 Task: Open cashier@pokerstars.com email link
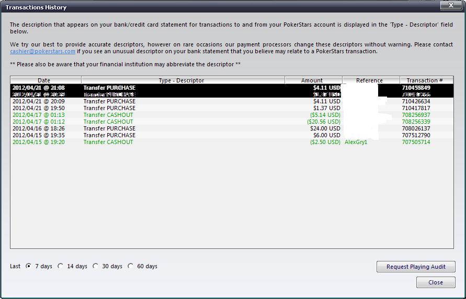(42, 51)
